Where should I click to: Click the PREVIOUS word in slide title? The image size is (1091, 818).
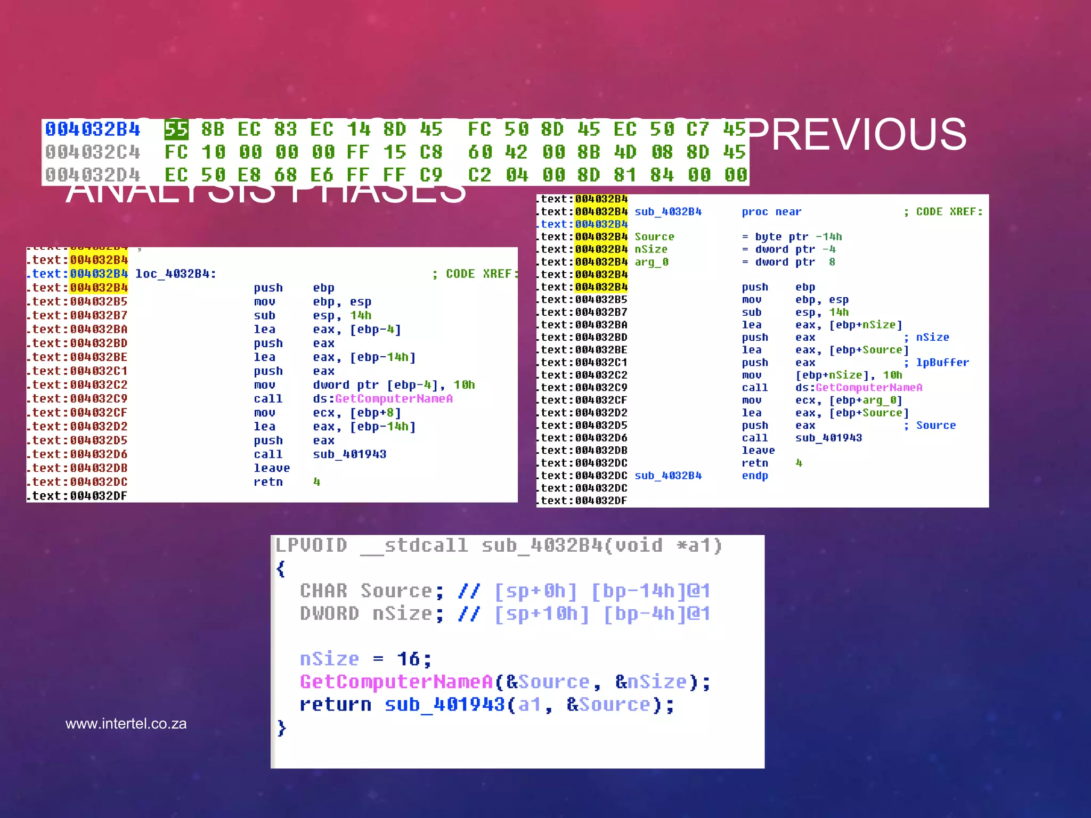tap(858, 134)
